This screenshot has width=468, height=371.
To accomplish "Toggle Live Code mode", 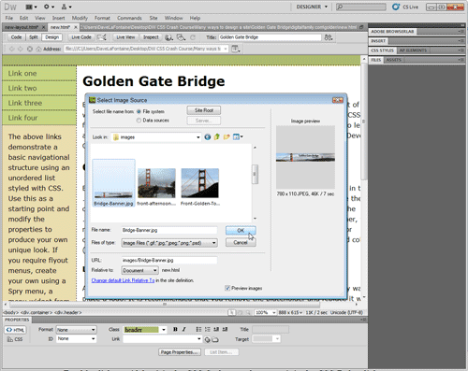I will 81,37.
